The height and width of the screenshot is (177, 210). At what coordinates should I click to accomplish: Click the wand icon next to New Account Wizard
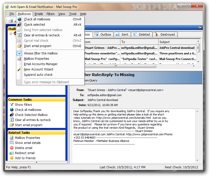(19, 69)
